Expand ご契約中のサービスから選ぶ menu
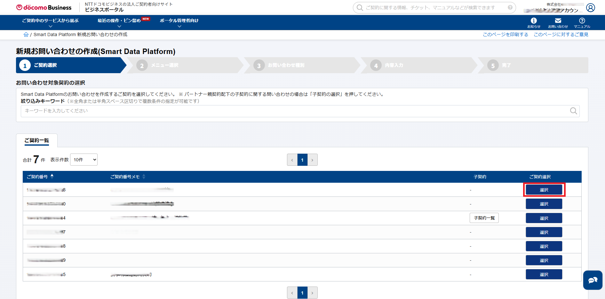Screen dimensions: 605x299 pos(50,22)
